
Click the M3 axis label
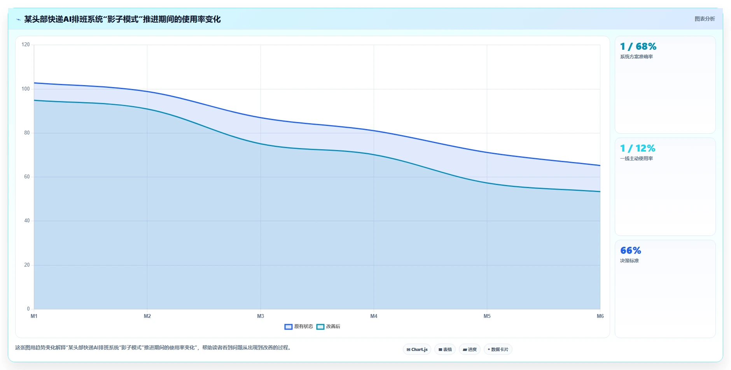[261, 316]
